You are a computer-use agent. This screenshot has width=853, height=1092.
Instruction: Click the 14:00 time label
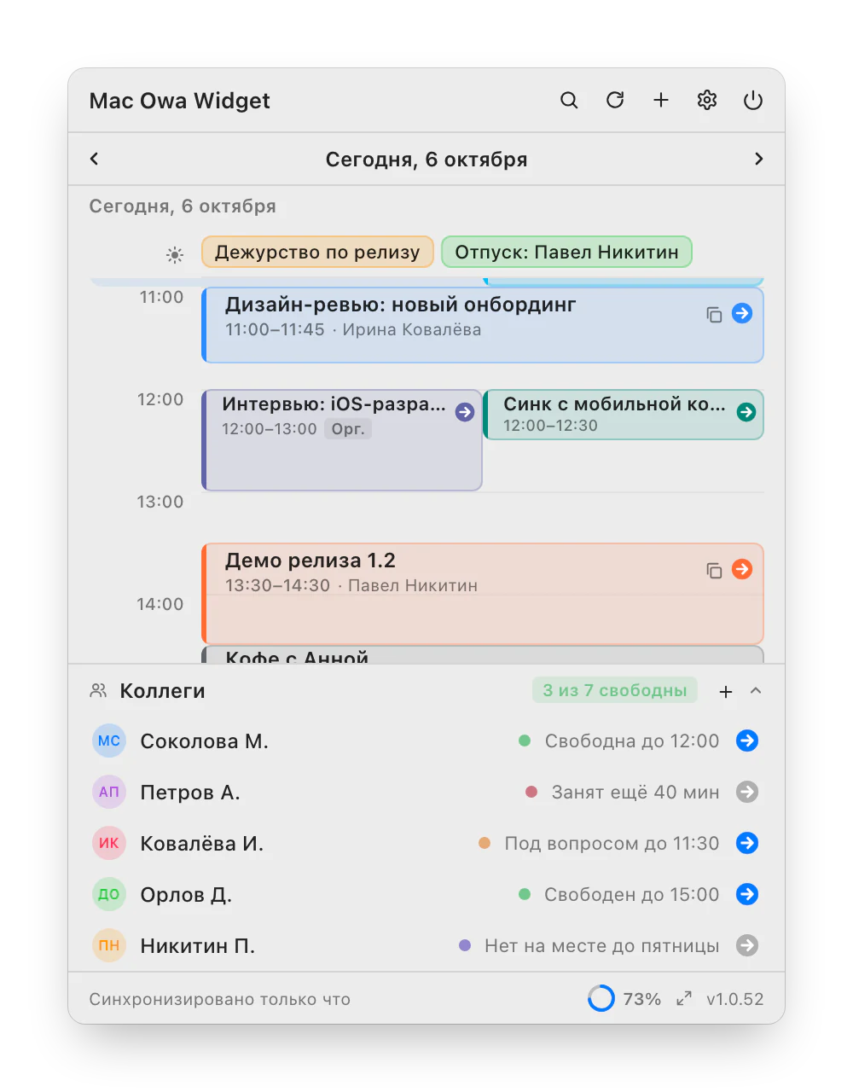pos(160,604)
